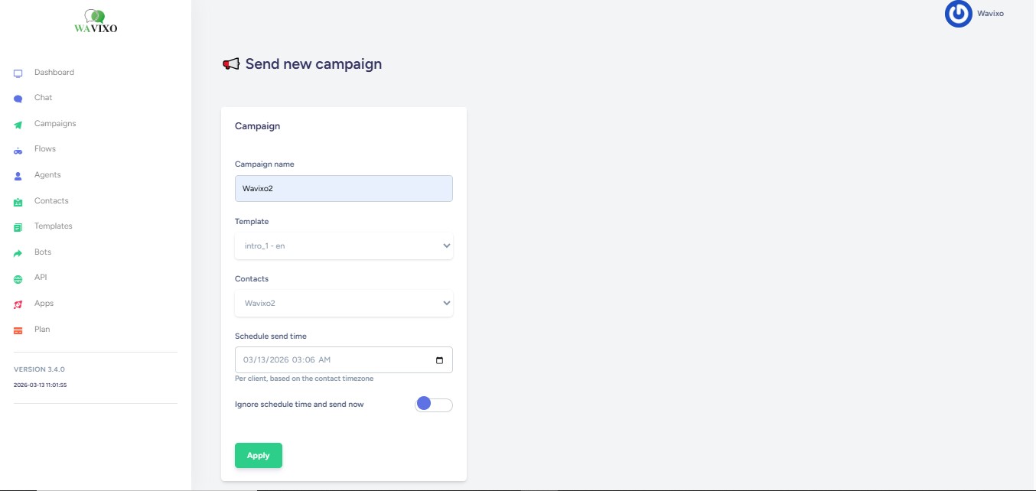This screenshot has width=1036, height=491.
Task: Click the API globe icon
Action: pyautogui.click(x=18, y=278)
